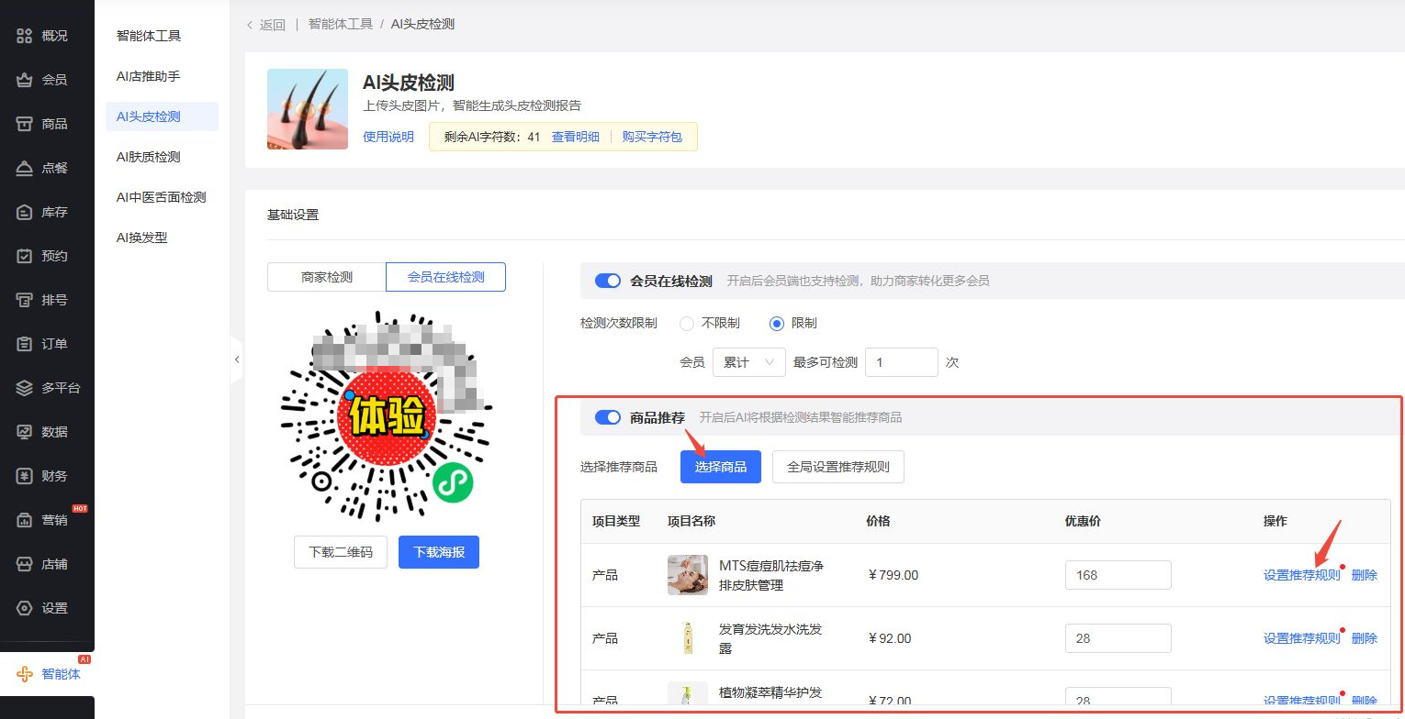Open 设置推荐规则 for MTS痘痘肌 product
This screenshot has height=719, width=1405.
click(x=1300, y=575)
